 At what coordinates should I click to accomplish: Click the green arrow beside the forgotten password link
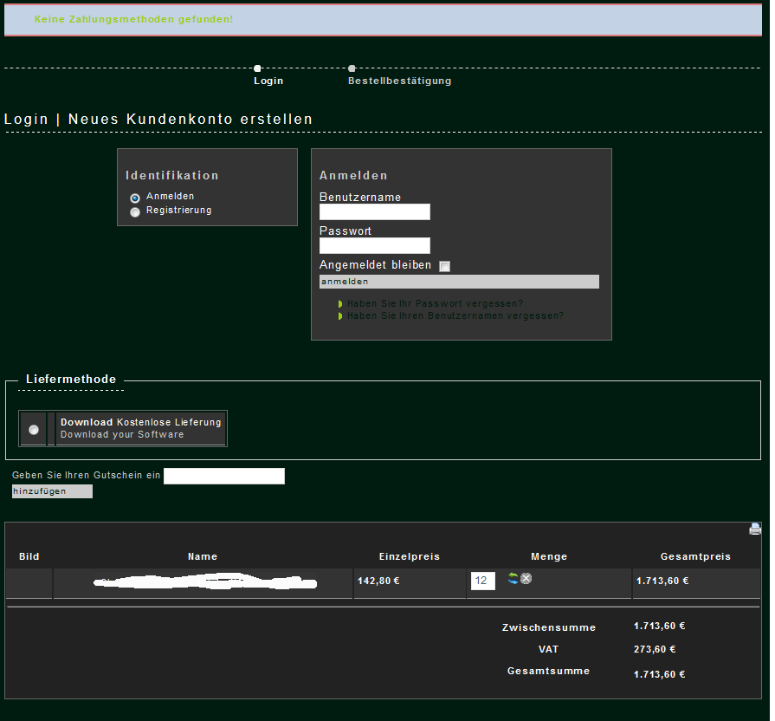tap(341, 304)
